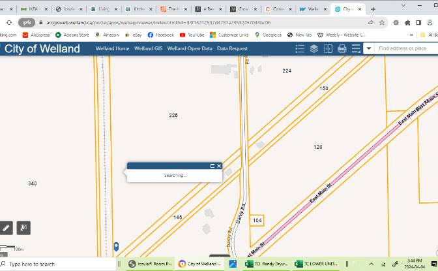Screen dimensions: 438x271
Task: Open Data Request link
Action: click(x=233, y=48)
